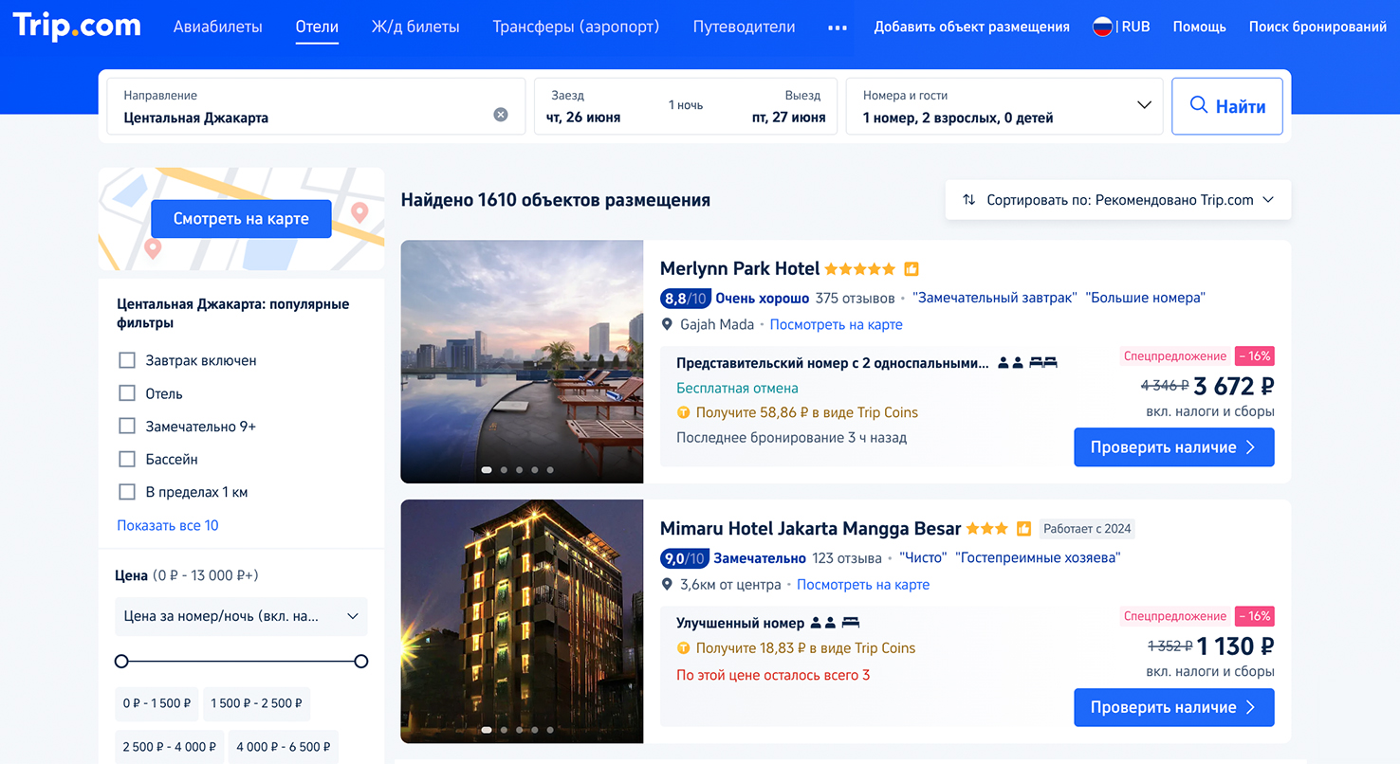Click the Выезд check-out date field
This screenshot has height=764, width=1400.
pos(788,106)
